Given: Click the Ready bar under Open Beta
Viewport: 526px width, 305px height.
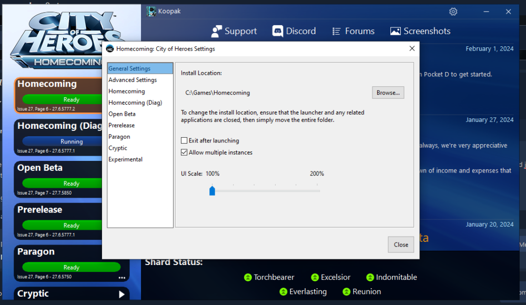Looking at the screenshot, I should (71, 184).
